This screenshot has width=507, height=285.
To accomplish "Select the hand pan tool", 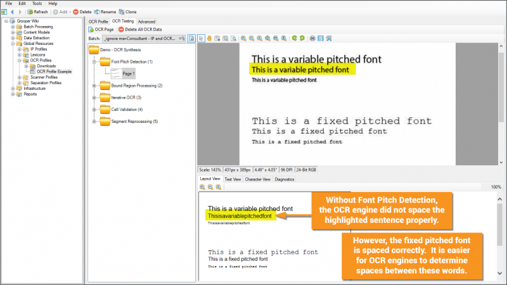I will (x=209, y=39).
